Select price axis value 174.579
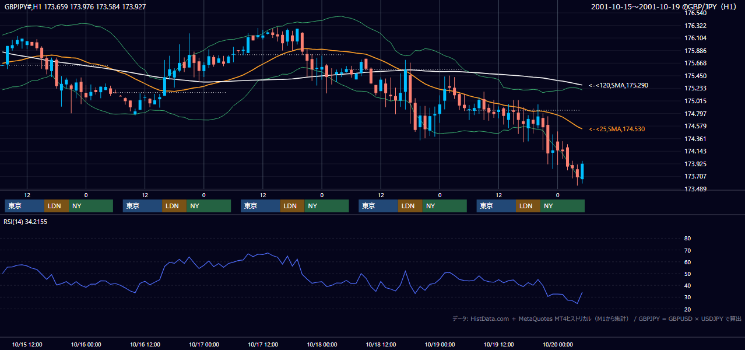 pyautogui.click(x=695, y=126)
